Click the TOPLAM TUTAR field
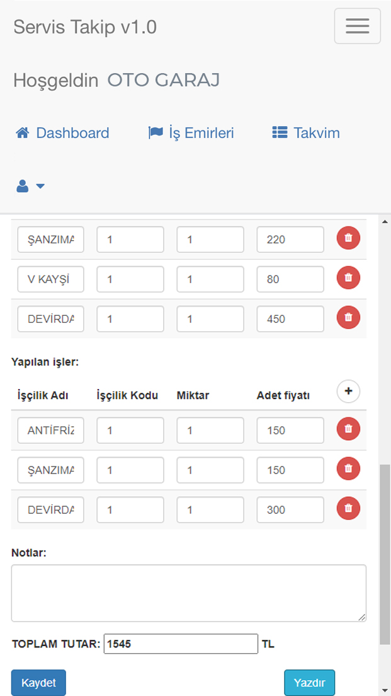391x696 pixels. pyautogui.click(x=181, y=644)
